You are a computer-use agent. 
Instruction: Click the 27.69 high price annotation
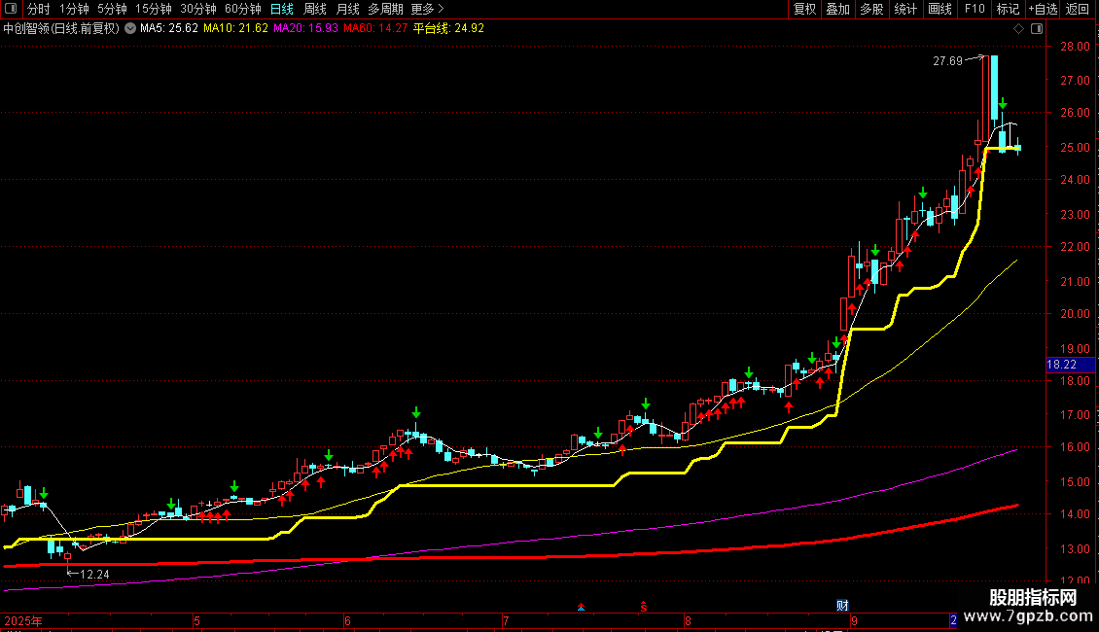pos(947,61)
